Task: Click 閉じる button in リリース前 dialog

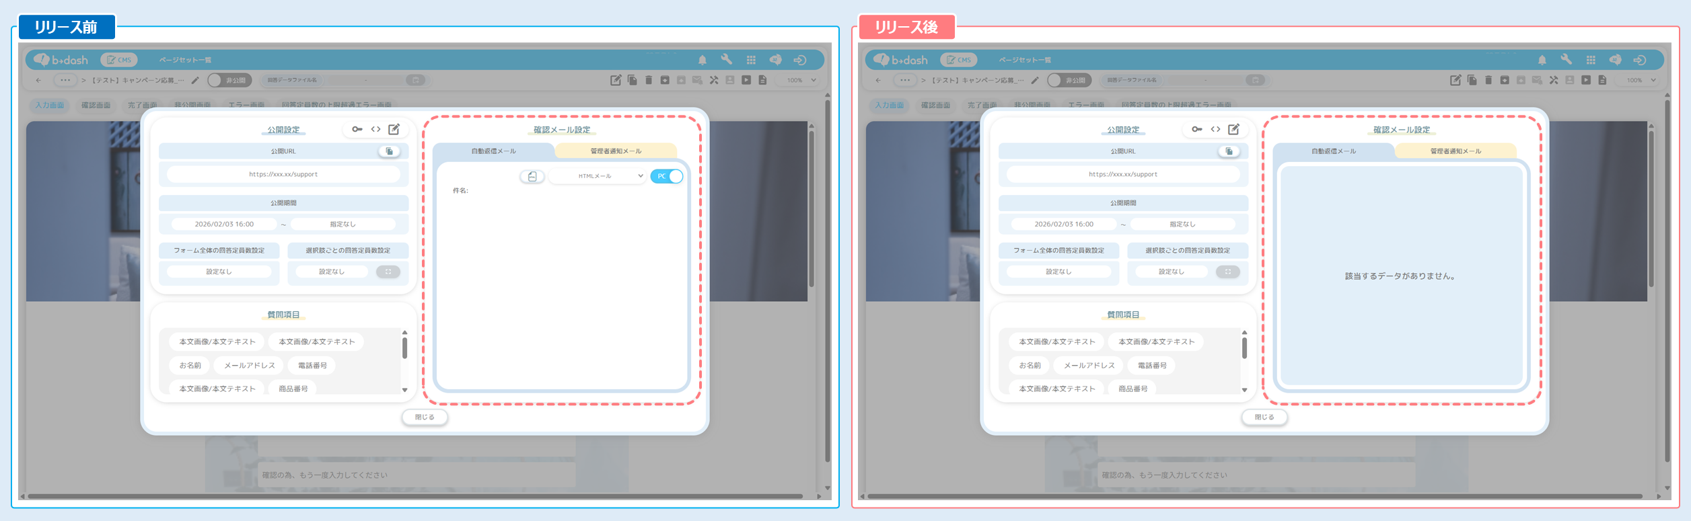Action: point(425,417)
